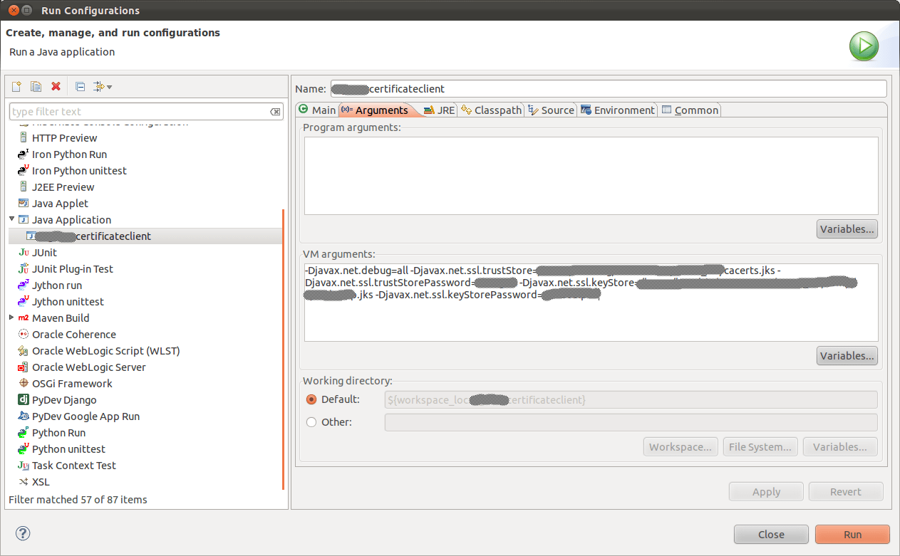Viewport: 900px width, 556px height.
Task: Select the Maven Build configuration type
Action: [x=60, y=318]
